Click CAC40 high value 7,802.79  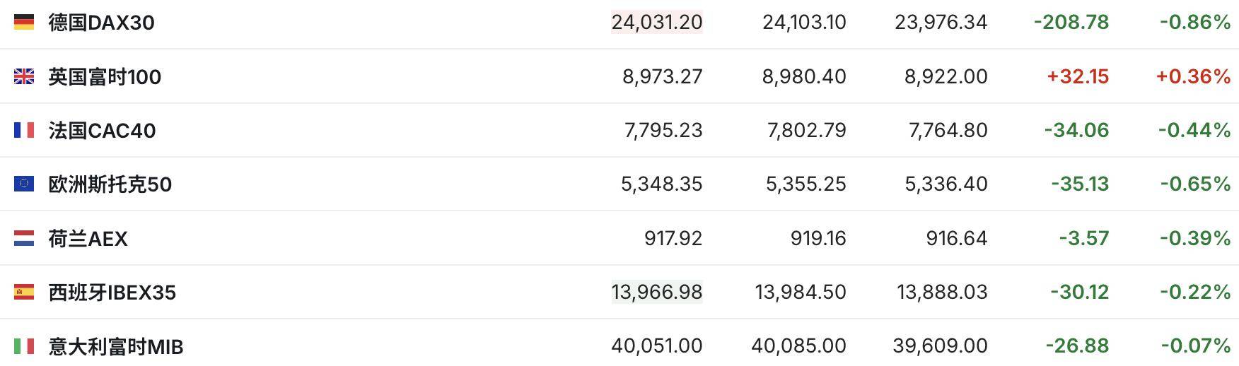(x=807, y=130)
